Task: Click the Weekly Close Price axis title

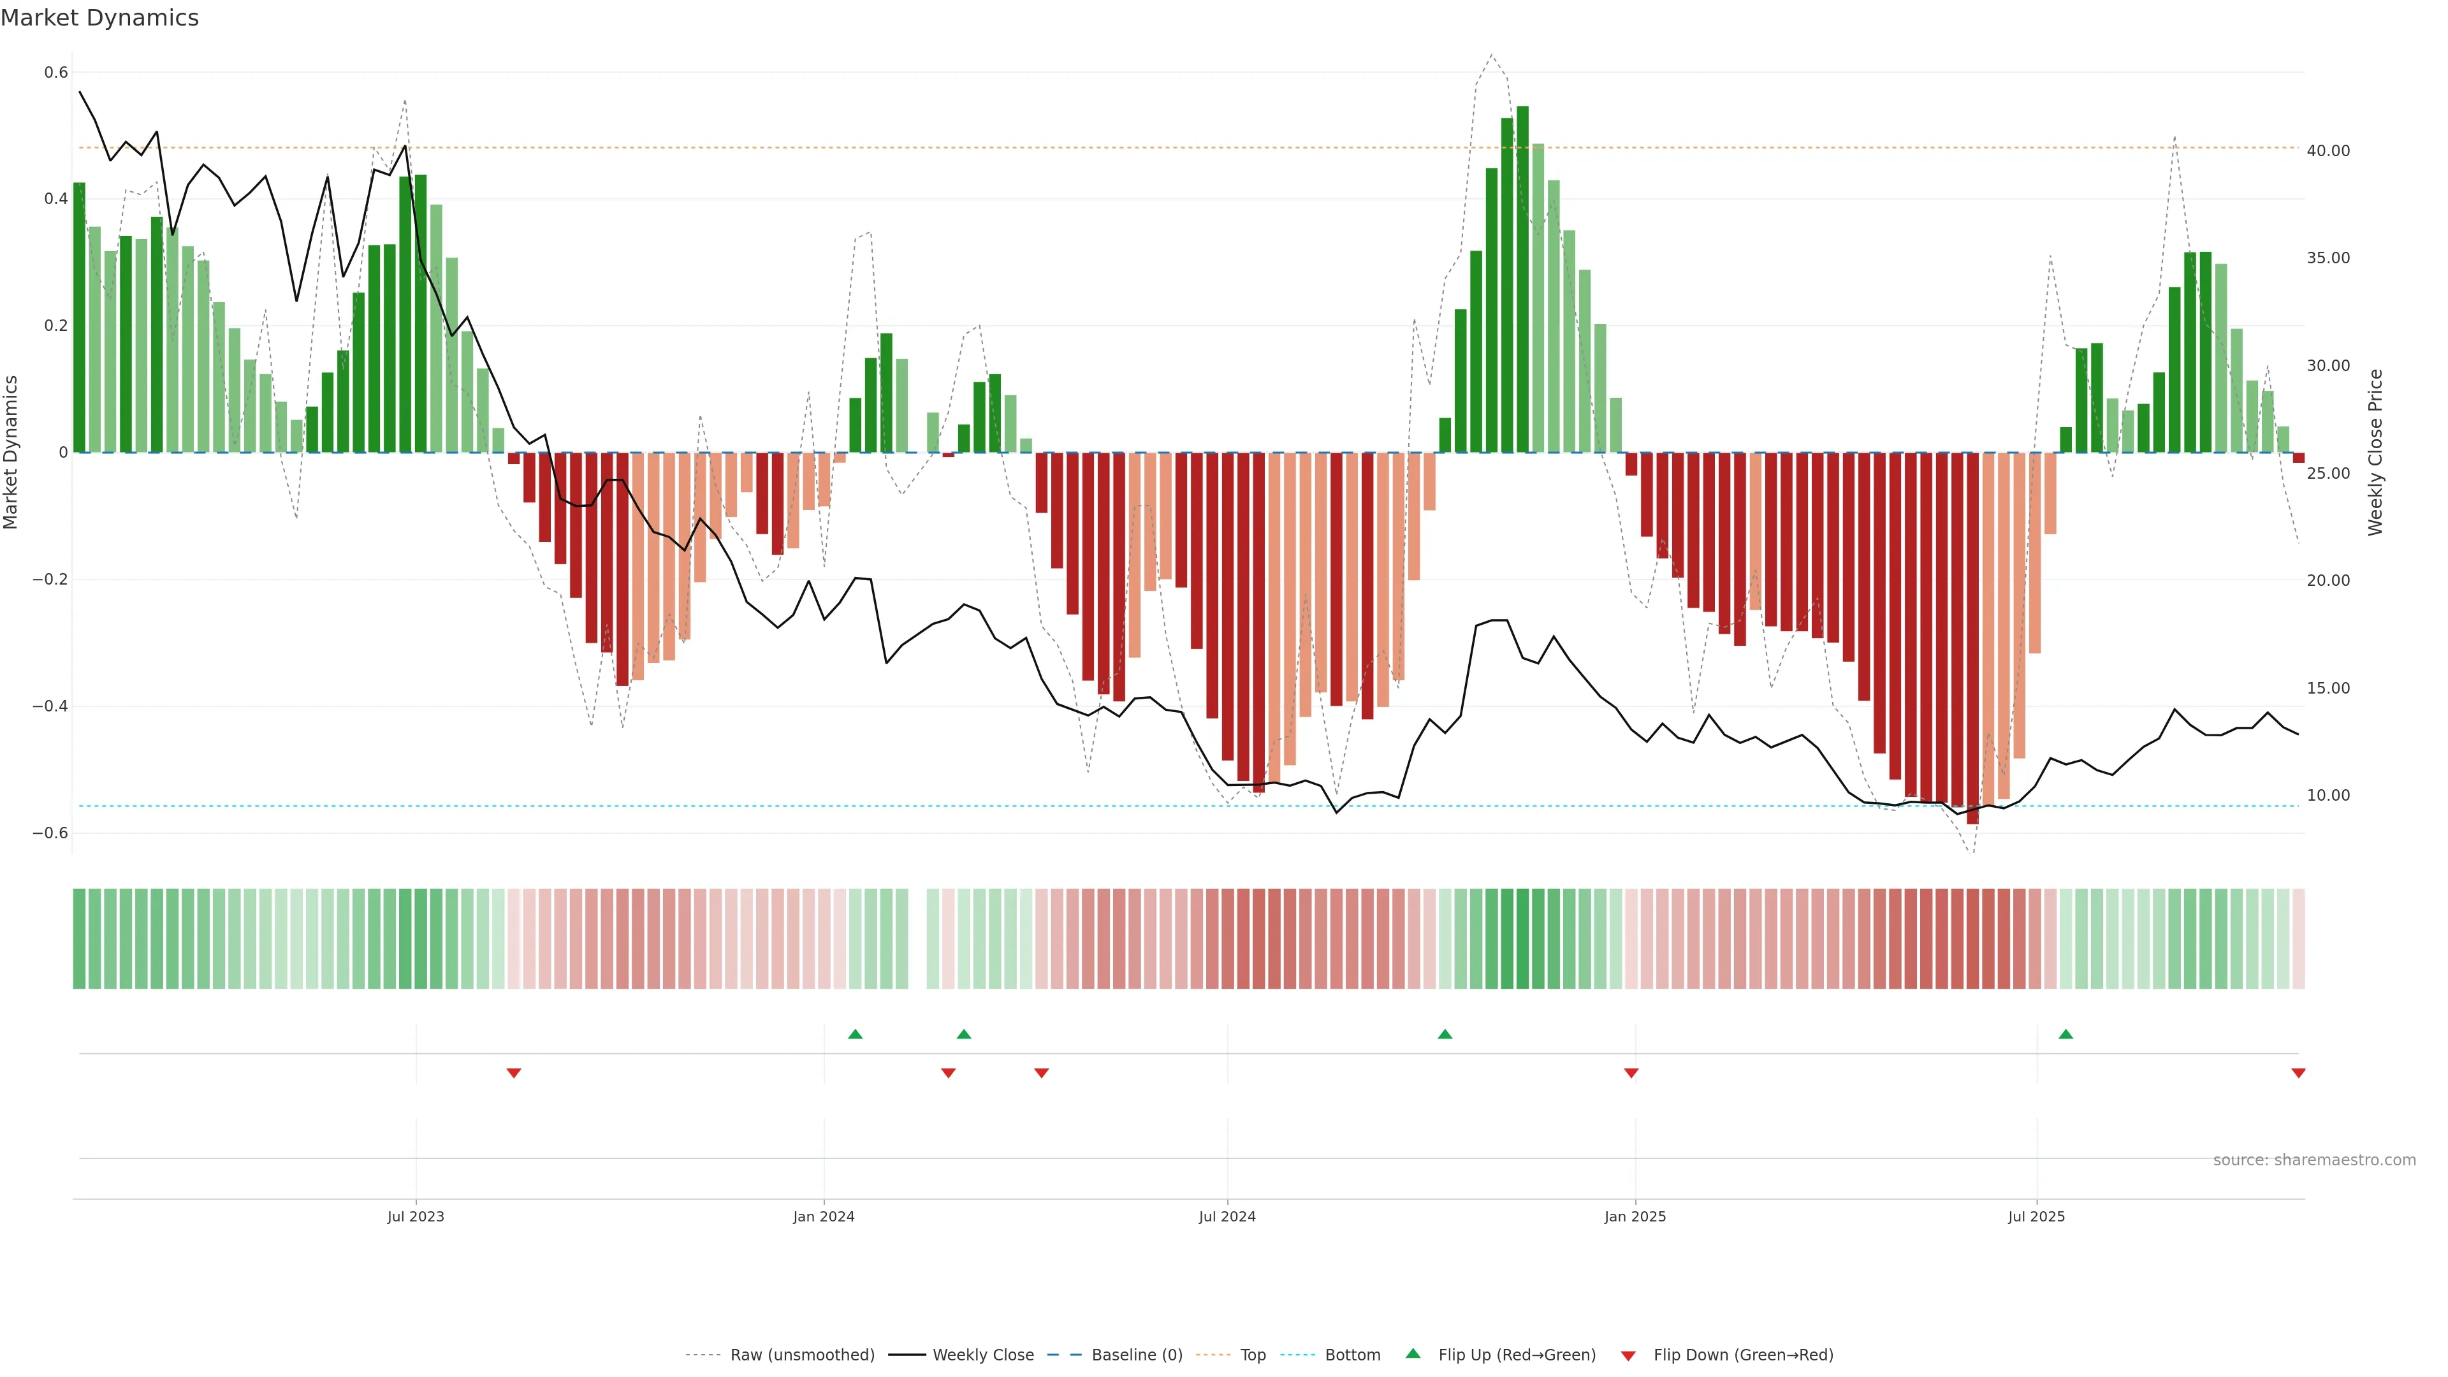Action: tap(2375, 453)
